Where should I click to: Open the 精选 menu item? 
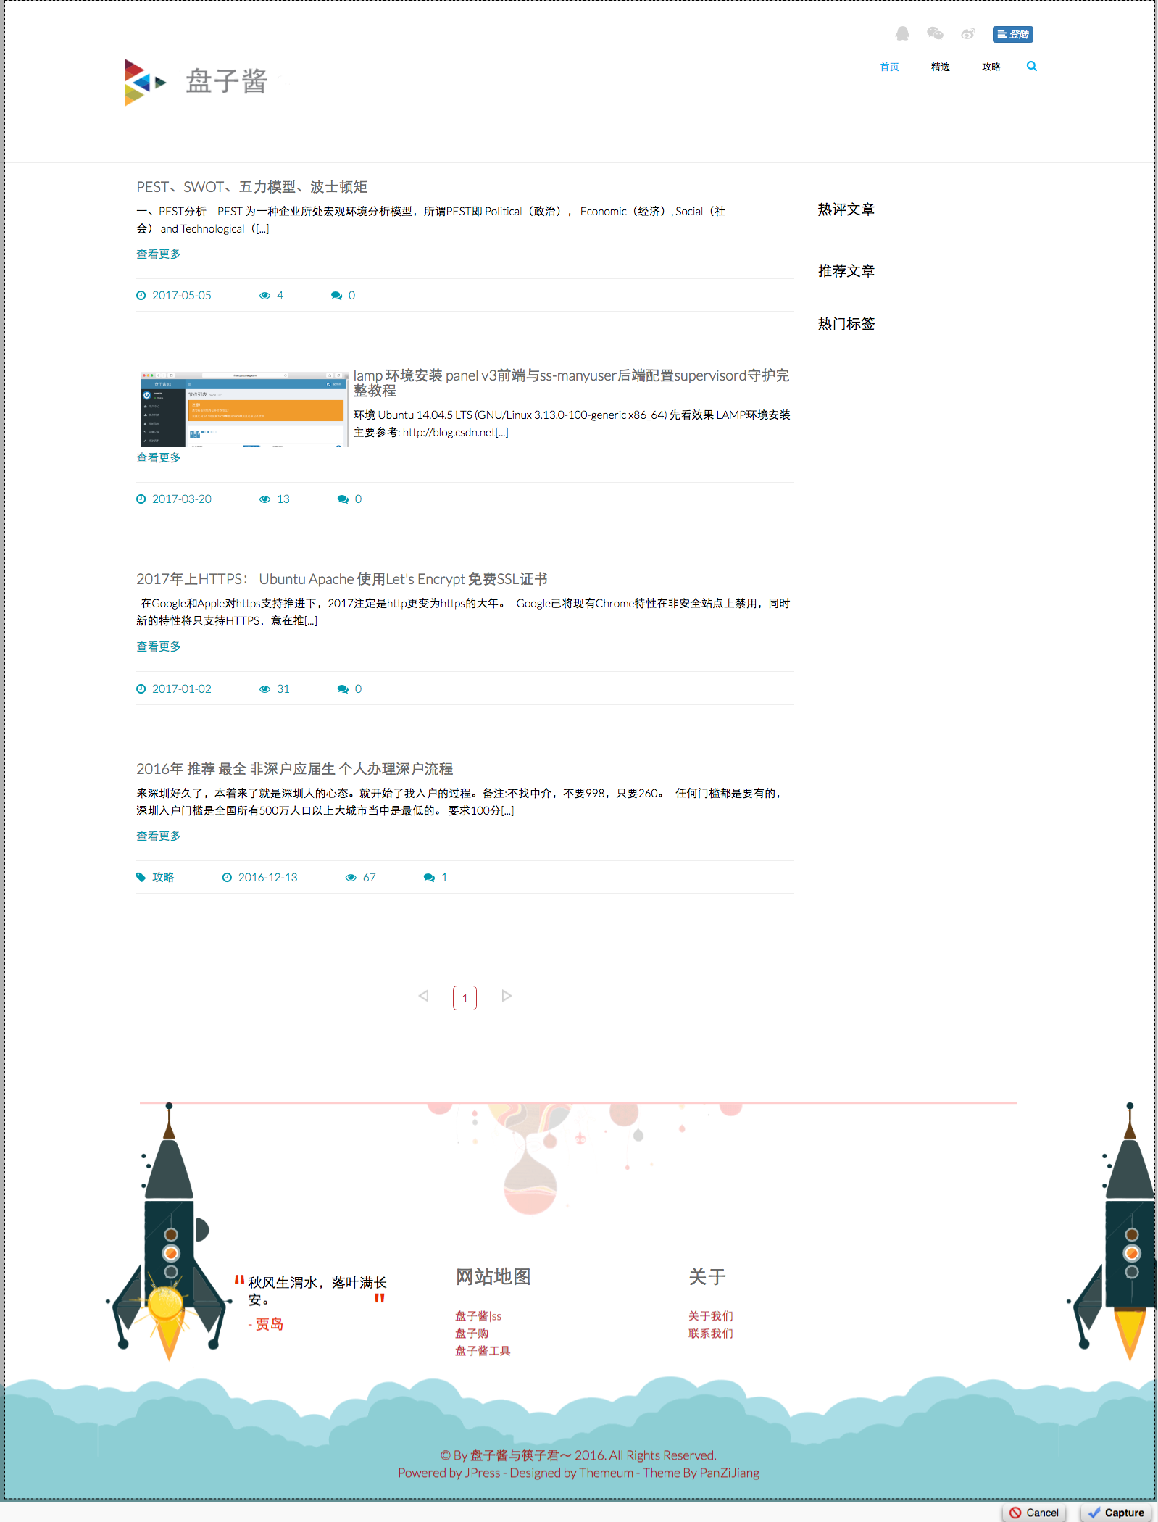[x=940, y=67]
